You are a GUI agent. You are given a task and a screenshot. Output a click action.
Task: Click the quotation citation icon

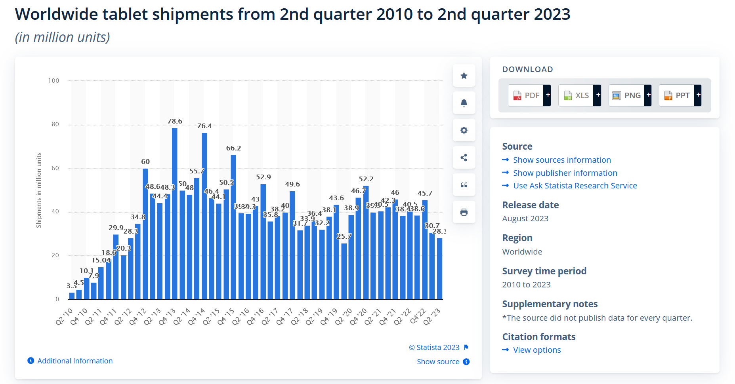(464, 185)
